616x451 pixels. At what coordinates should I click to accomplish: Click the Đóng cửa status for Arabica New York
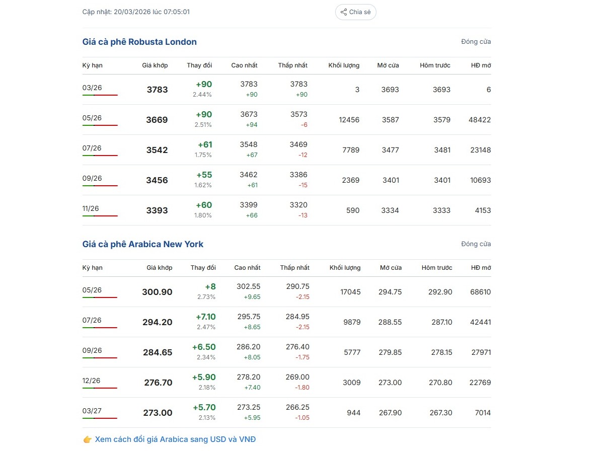(476, 244)
